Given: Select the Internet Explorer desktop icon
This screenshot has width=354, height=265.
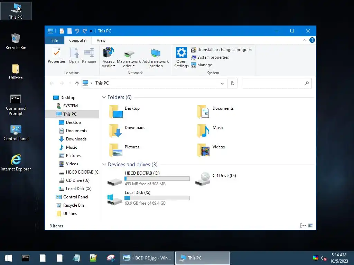Looking at the screenshot, I should 16,163.
